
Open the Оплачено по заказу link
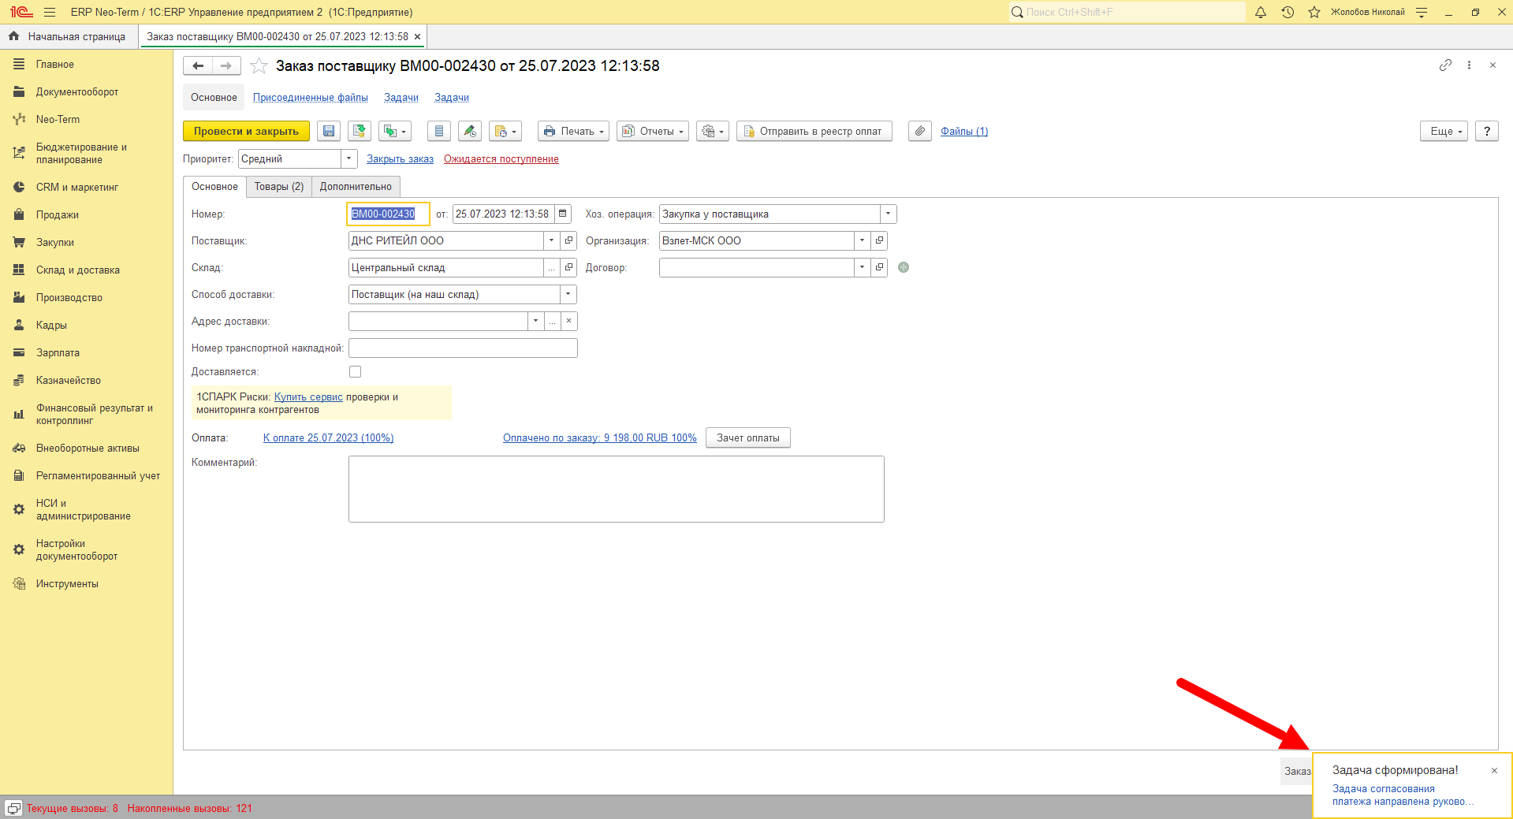[x=600, y=438]
